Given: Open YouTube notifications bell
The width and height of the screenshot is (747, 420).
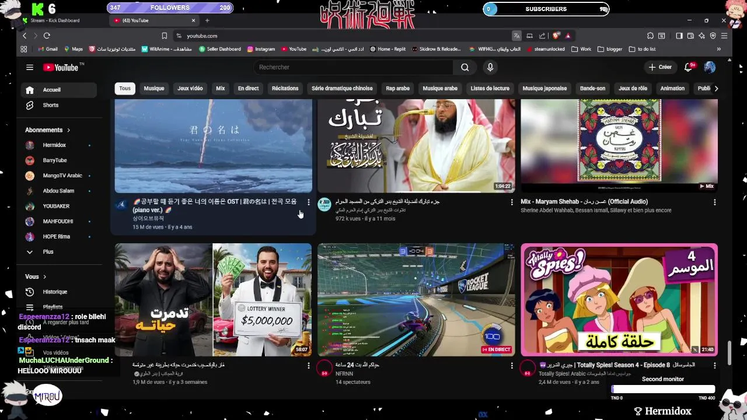Looking at the screenshot, I should (689, 67).
